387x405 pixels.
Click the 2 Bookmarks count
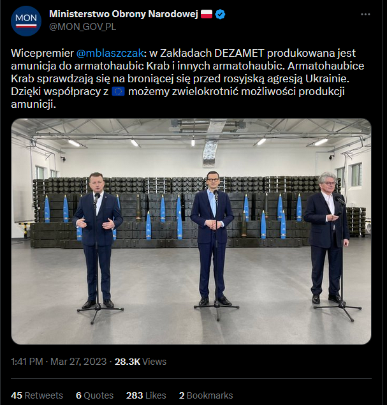(x=205, y=395)
